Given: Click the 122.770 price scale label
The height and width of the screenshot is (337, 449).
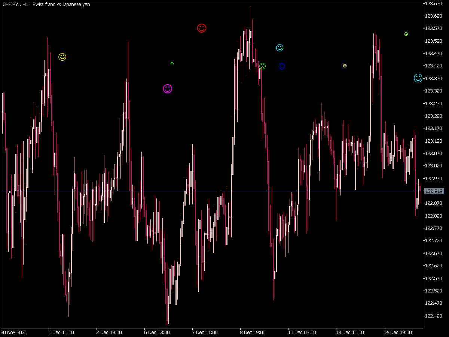Looking at the screenshot, I should click(x=434, y=228).
